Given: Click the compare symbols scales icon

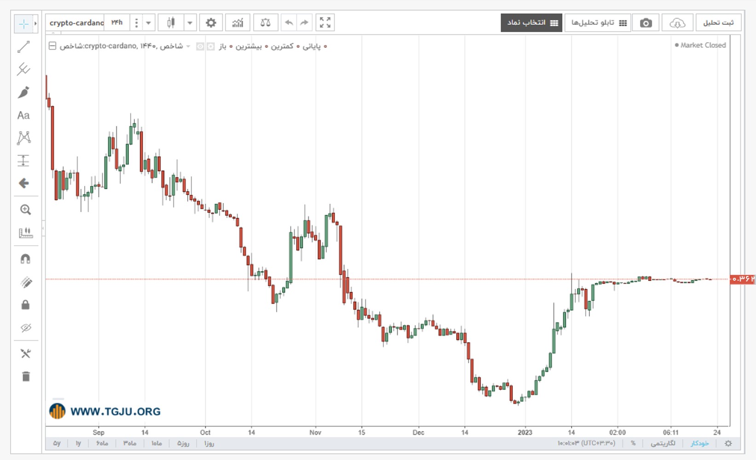Looking at the screenshot, I should point(265,23).
